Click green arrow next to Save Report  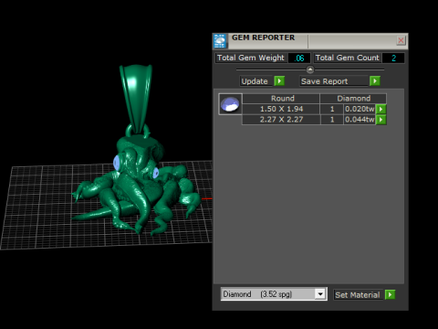click(375, 81)
